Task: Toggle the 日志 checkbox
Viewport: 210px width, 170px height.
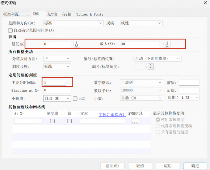Action: point(75,98)
